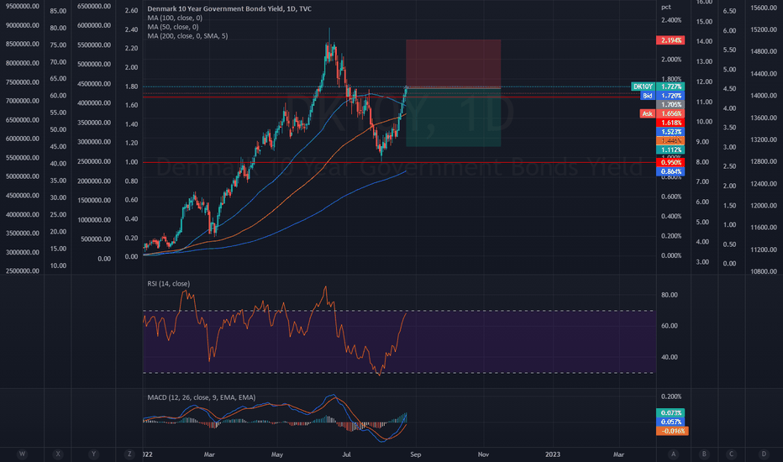Viewport: 783px width, 462px height.
Task: Select the MACD (12, 26, close, 9, EMA, EMA) legend
Action: [x=202, y=397]
